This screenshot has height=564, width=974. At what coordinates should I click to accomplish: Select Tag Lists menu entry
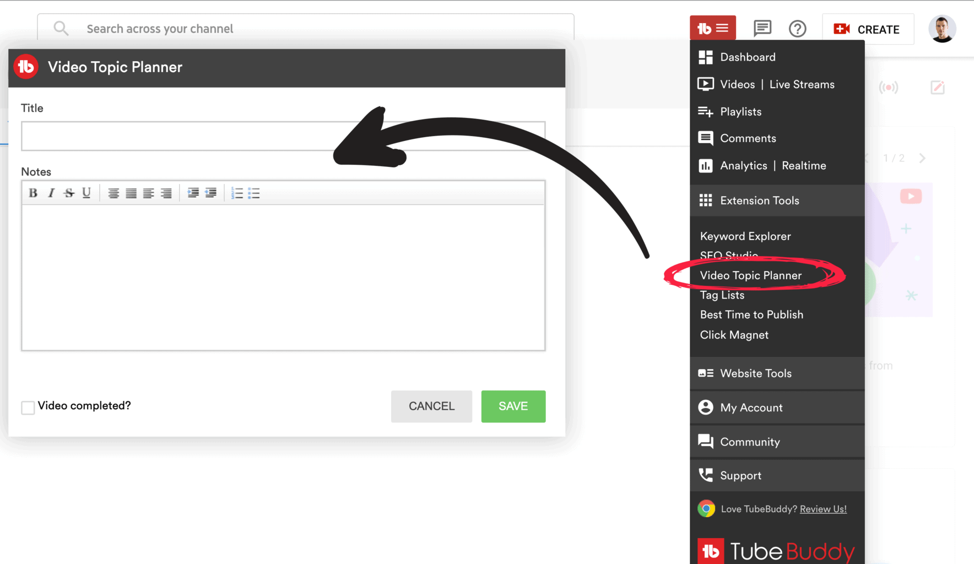tap(722, 295)
